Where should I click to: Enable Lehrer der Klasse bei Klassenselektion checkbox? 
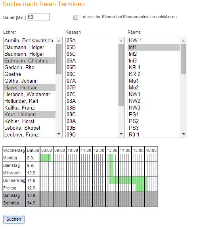click(x=76, y=17)
